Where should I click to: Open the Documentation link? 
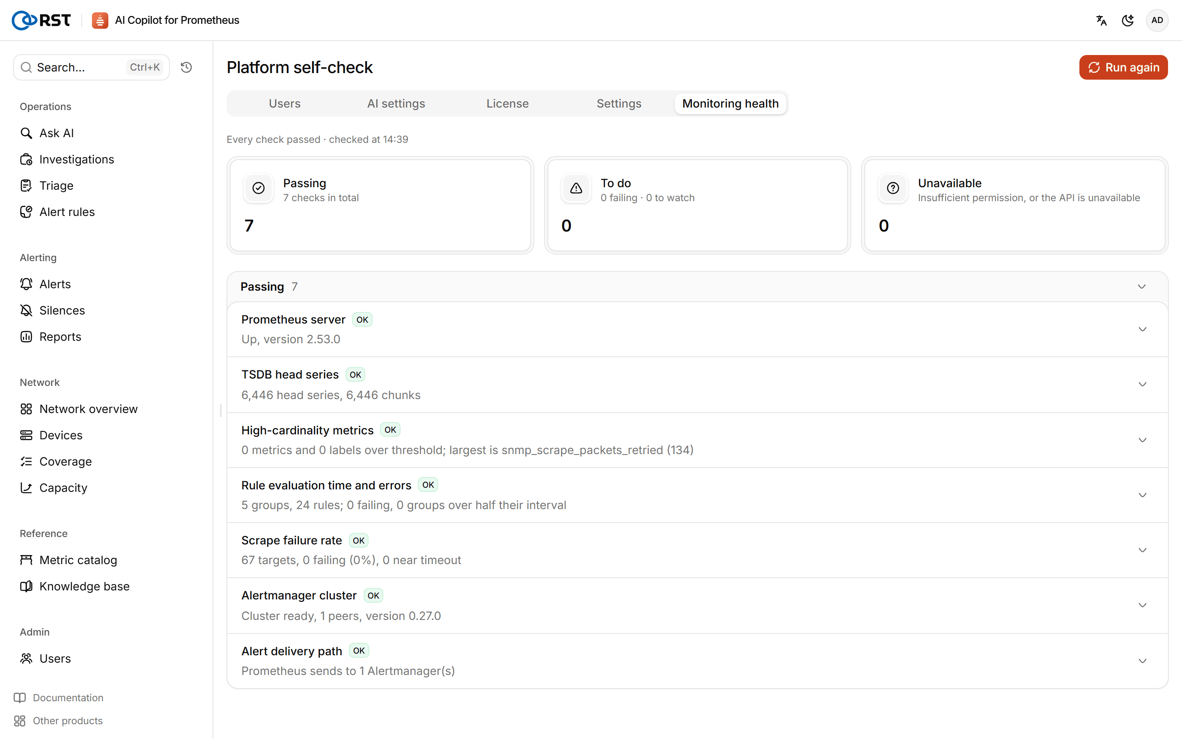click(x=59, y=698)
